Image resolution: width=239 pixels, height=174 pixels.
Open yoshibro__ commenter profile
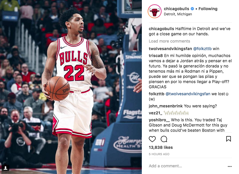[x=159, y=120]
